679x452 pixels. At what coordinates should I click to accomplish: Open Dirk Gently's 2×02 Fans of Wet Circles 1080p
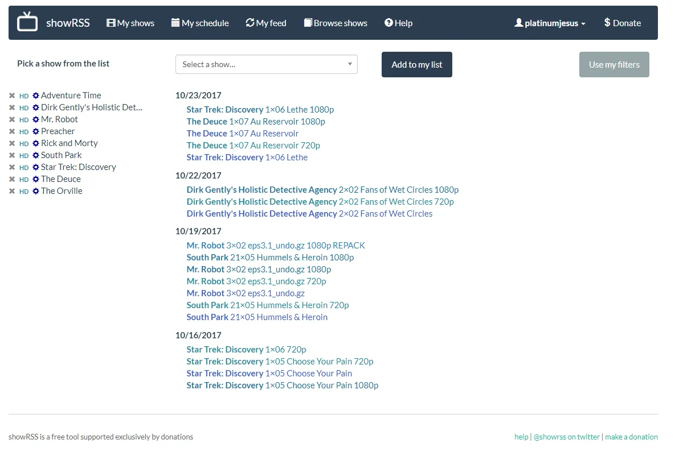point(322,190)
